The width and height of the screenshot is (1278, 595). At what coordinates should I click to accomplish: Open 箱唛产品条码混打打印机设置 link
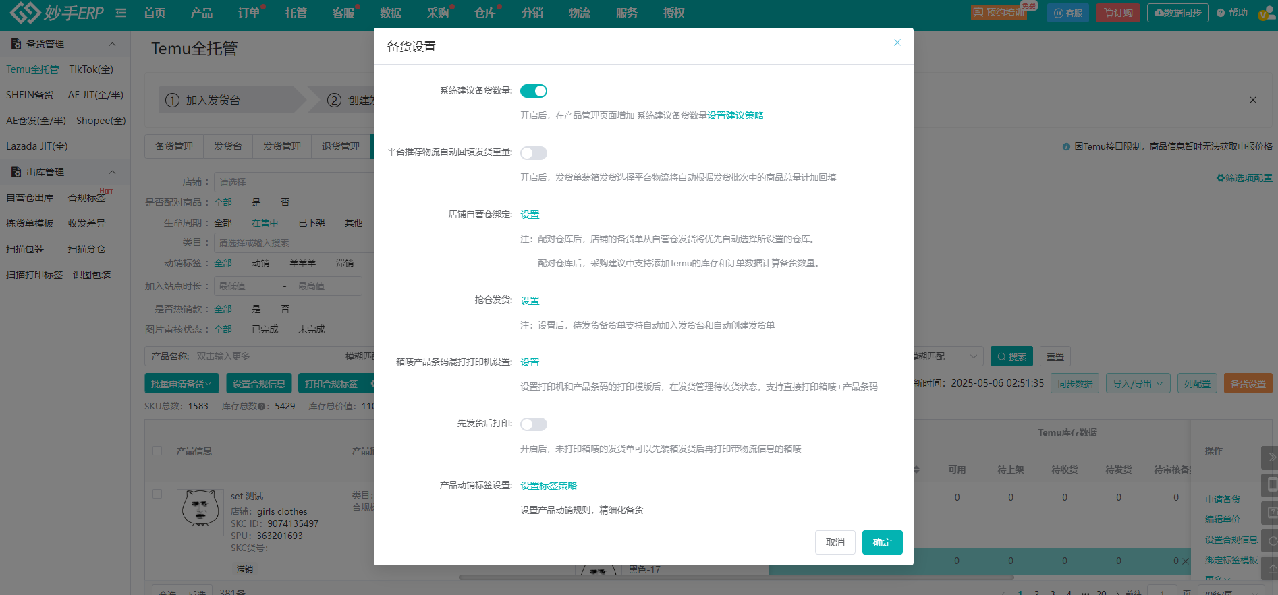click(x=530, y=362)
